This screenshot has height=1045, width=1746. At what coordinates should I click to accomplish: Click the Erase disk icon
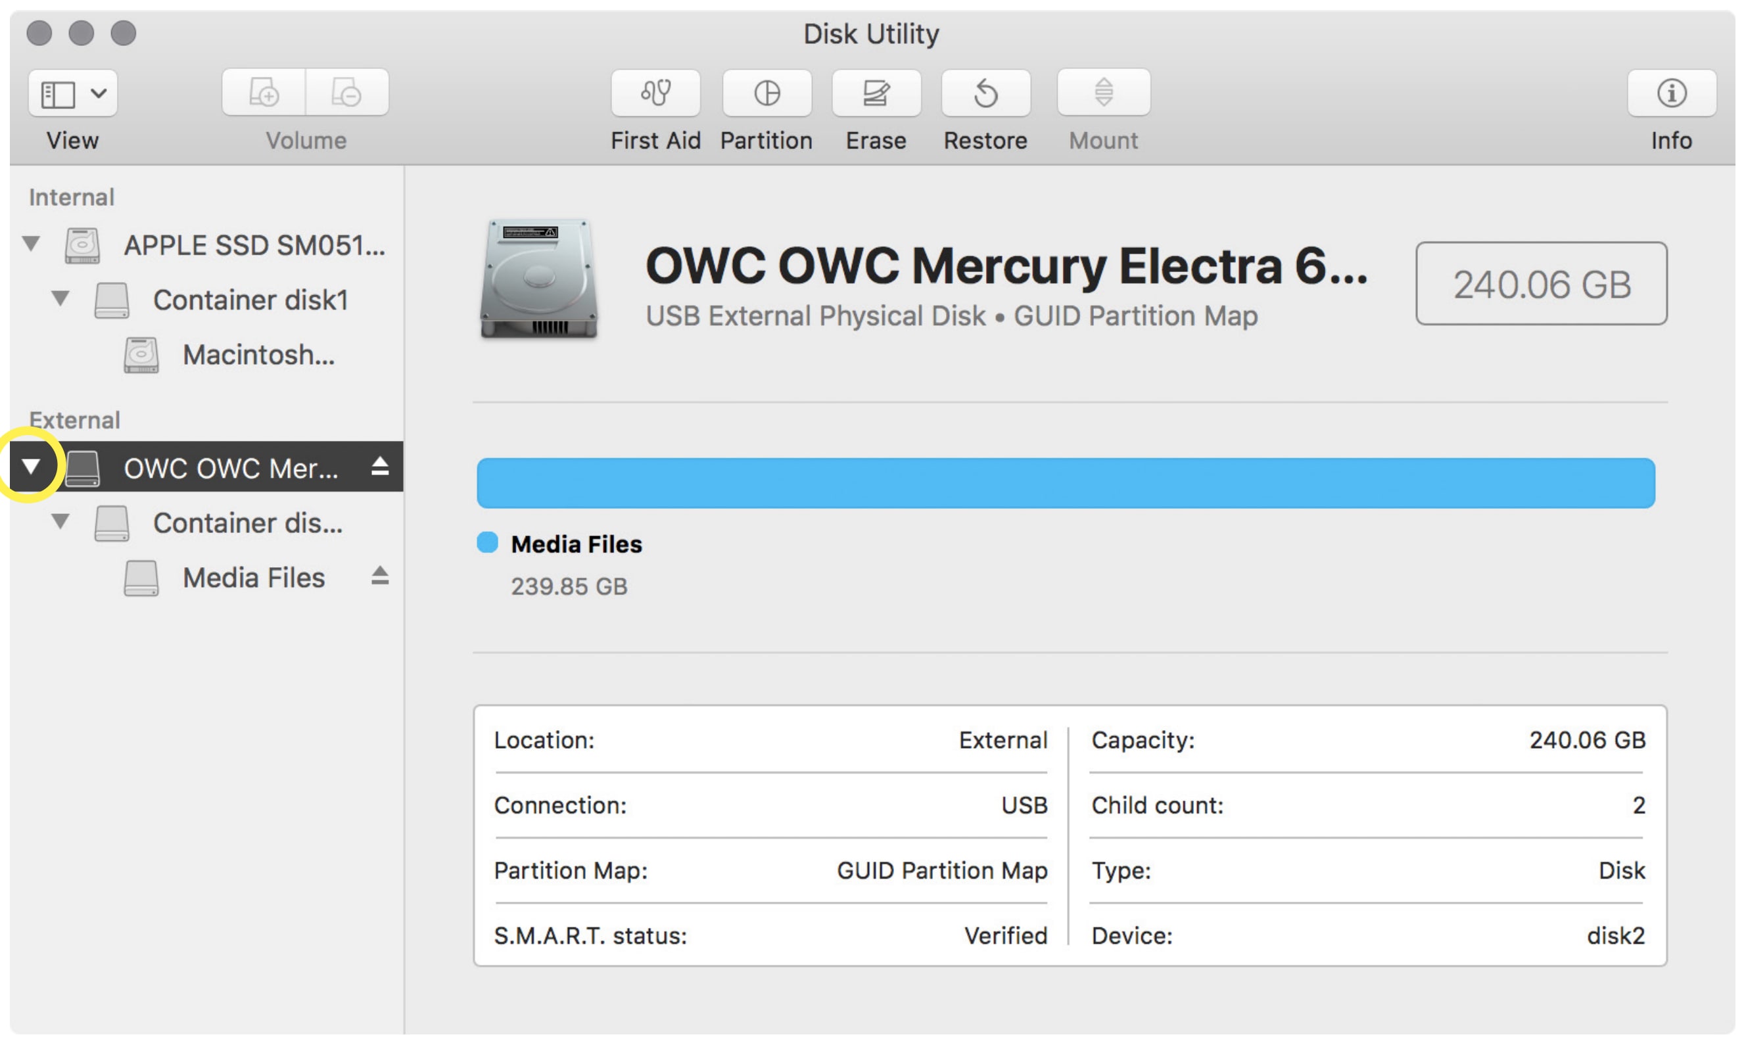coord(876,92)
